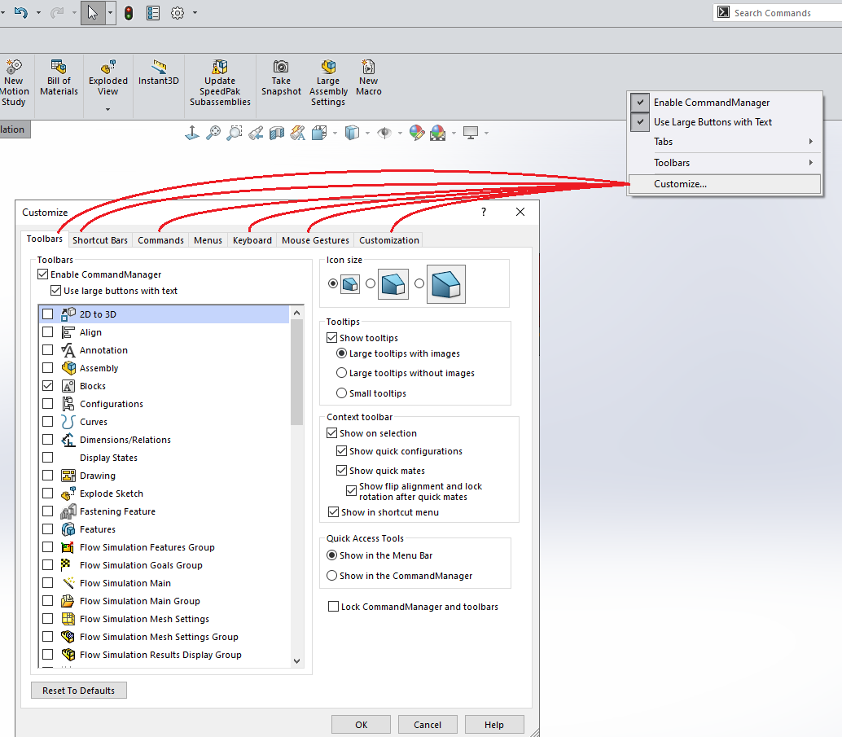Viewport: 842px width, 737px height.
Task: Open the Exploded View tool
Action: (107, 68)
